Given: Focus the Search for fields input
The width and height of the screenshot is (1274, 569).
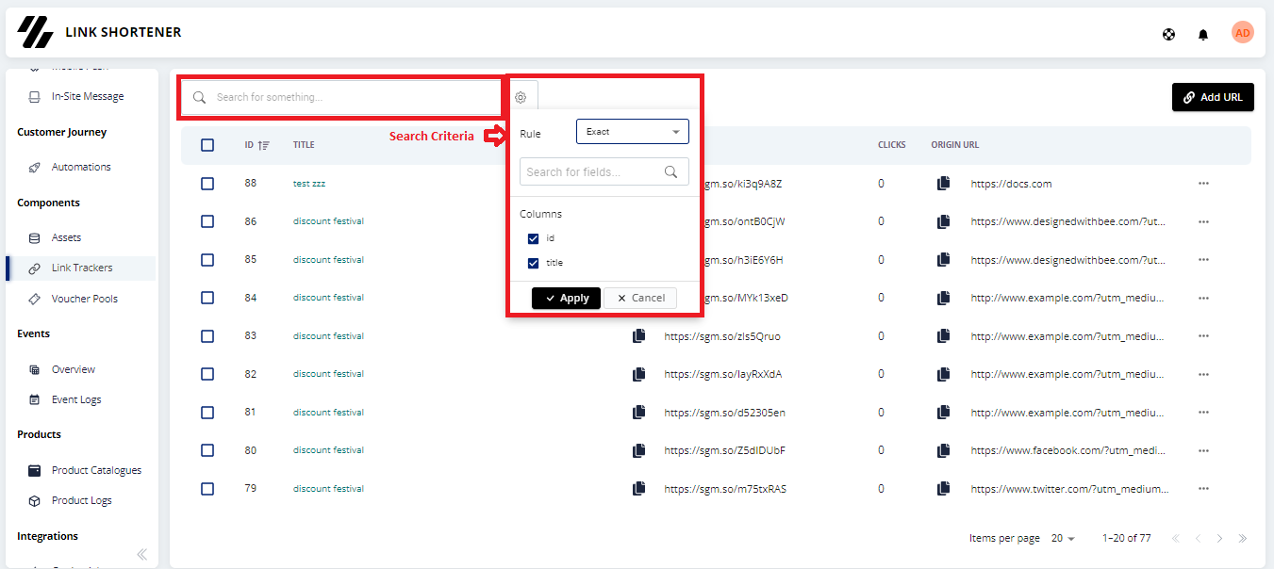Looking at the screenshot, I should 604,171.
